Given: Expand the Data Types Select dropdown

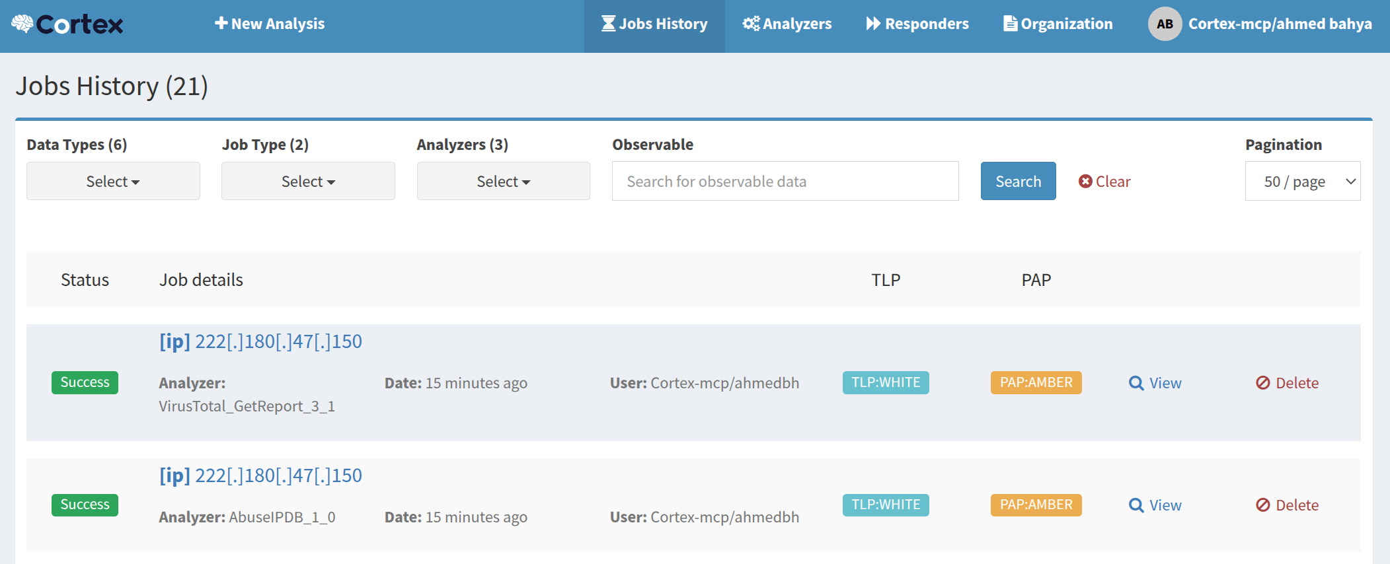Looking at the screenshot, I should click(x=113, y=182).
